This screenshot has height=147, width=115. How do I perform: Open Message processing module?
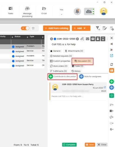tap(27, 12)
